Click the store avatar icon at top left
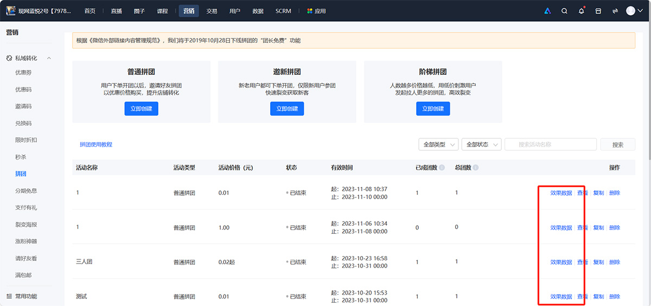 [10, 11]
